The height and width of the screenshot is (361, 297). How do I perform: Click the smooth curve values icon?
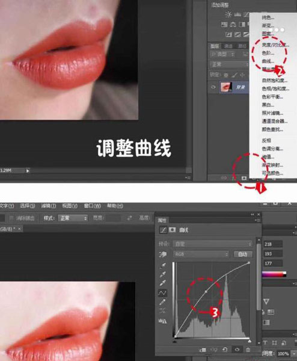(x=162, y=311)
